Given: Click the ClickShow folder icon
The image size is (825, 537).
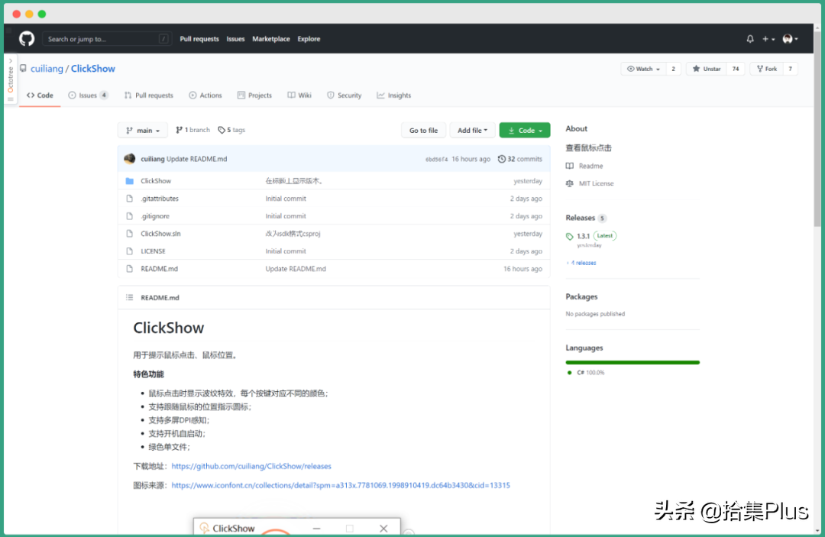Looking at the screenshot, I should coord(129,181).
